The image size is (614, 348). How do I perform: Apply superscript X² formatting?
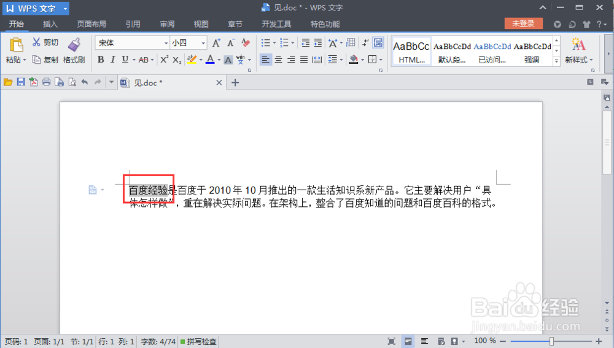tap(164, 60)
